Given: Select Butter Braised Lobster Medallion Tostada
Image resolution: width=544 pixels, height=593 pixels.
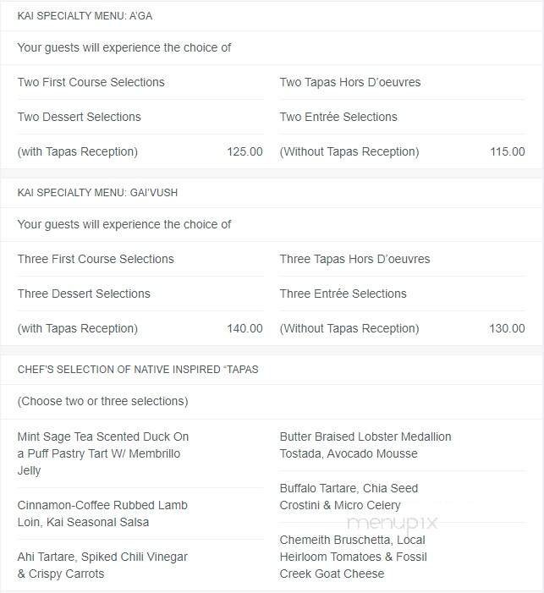Looking at the screenshot, I should point(365,445).
